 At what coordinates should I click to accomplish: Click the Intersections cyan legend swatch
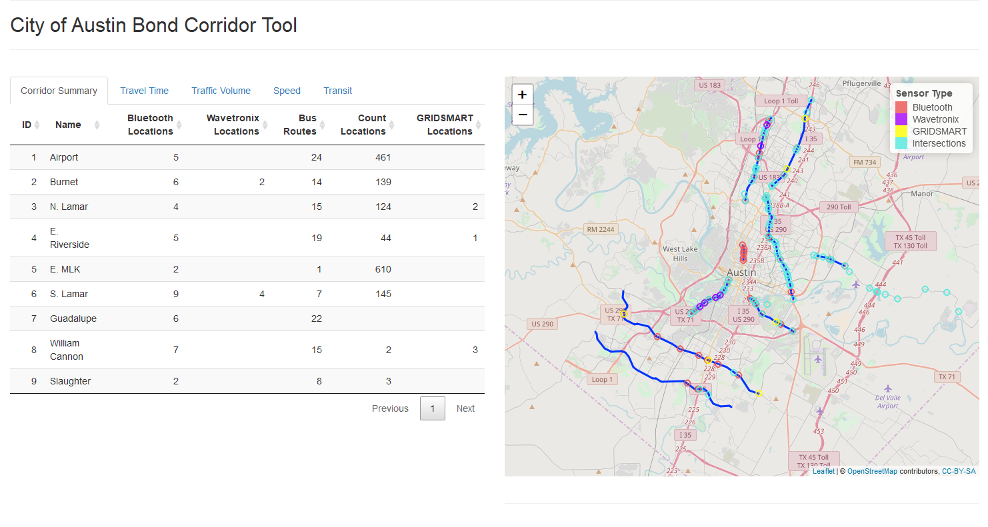pyautogui.click(x=901, y=143)
